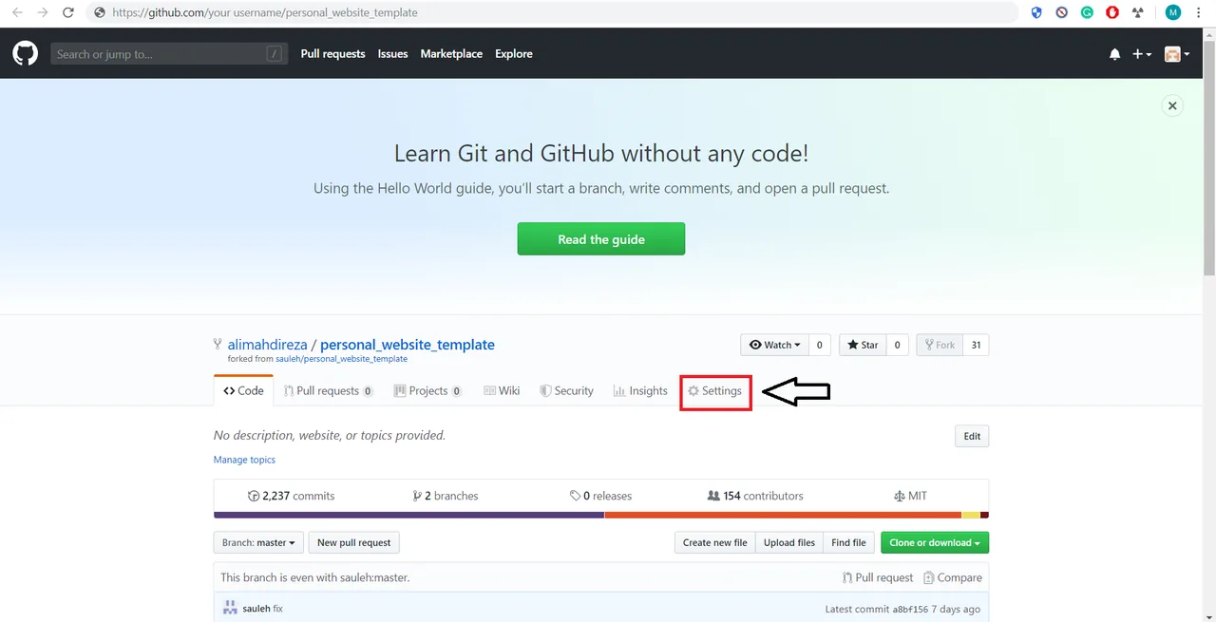Open Explore in the top navigation
1216x622 pixels.
tap(514, 54)
